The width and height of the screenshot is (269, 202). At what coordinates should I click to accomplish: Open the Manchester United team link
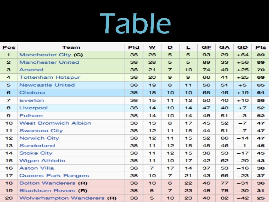[49, 62]
